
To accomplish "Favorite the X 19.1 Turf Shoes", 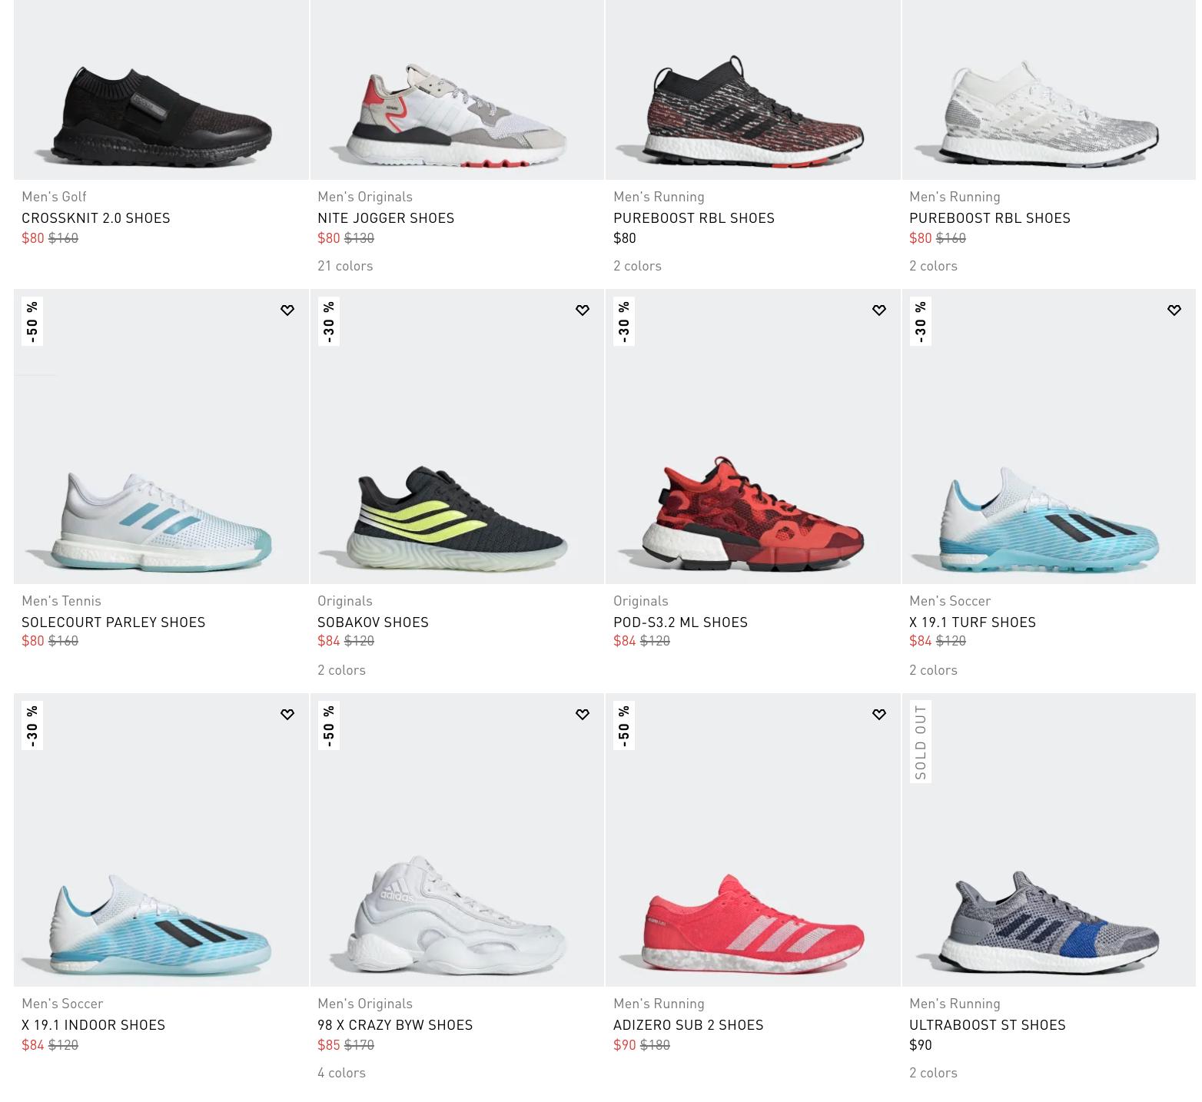I will tap(1174, 310).
